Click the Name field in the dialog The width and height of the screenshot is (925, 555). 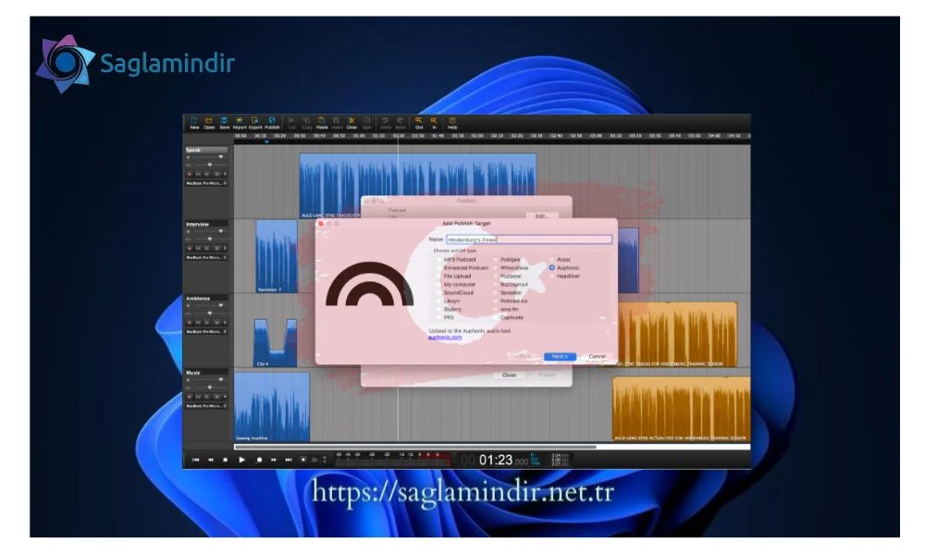528,240
